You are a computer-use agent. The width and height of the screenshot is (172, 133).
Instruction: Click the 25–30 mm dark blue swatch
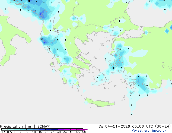tap(55, 129)
